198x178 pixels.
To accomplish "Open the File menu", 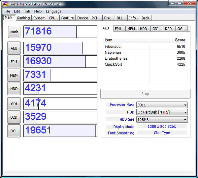I will tap(7, 11).
